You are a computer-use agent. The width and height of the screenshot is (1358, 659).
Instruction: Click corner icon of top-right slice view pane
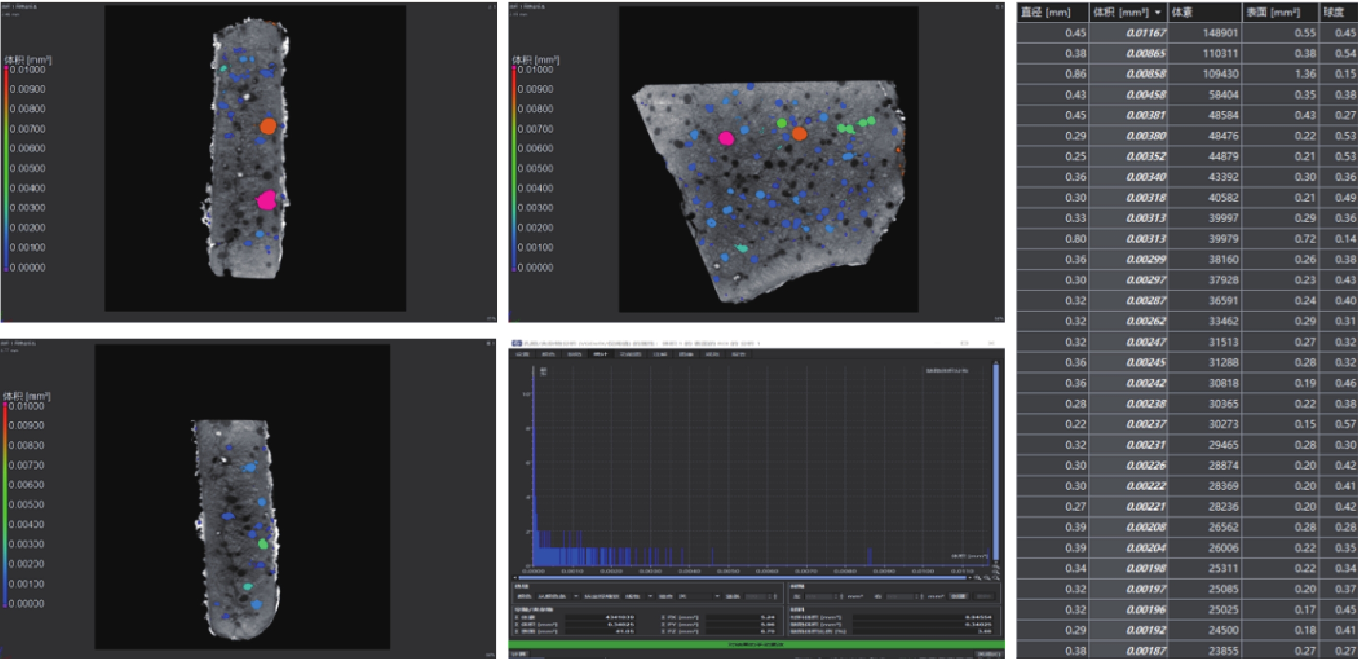tap(999, 7)
